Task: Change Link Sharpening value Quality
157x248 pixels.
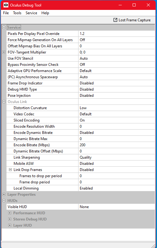Action: (117, 157)
